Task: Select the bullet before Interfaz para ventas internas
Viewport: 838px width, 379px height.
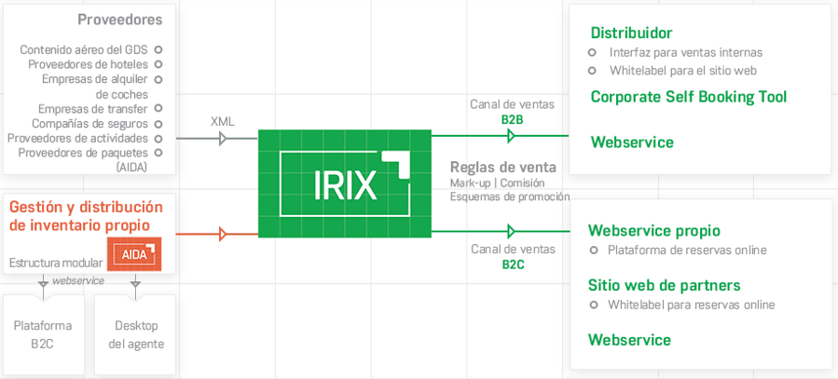Action: pyautogui.click(x=592, y=53)
